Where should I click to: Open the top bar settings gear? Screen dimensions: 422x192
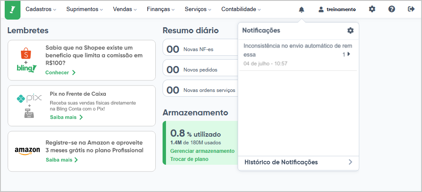click(x=372, y=9)
